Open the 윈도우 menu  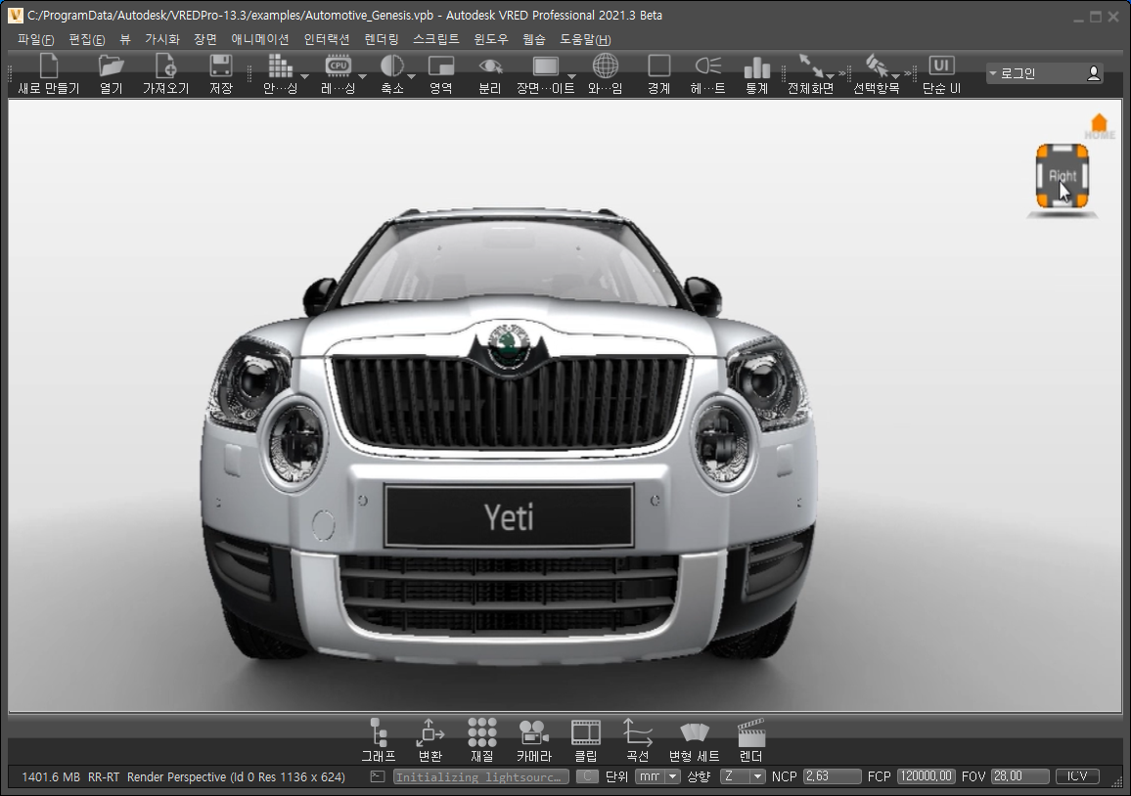(x=490, y=40)
